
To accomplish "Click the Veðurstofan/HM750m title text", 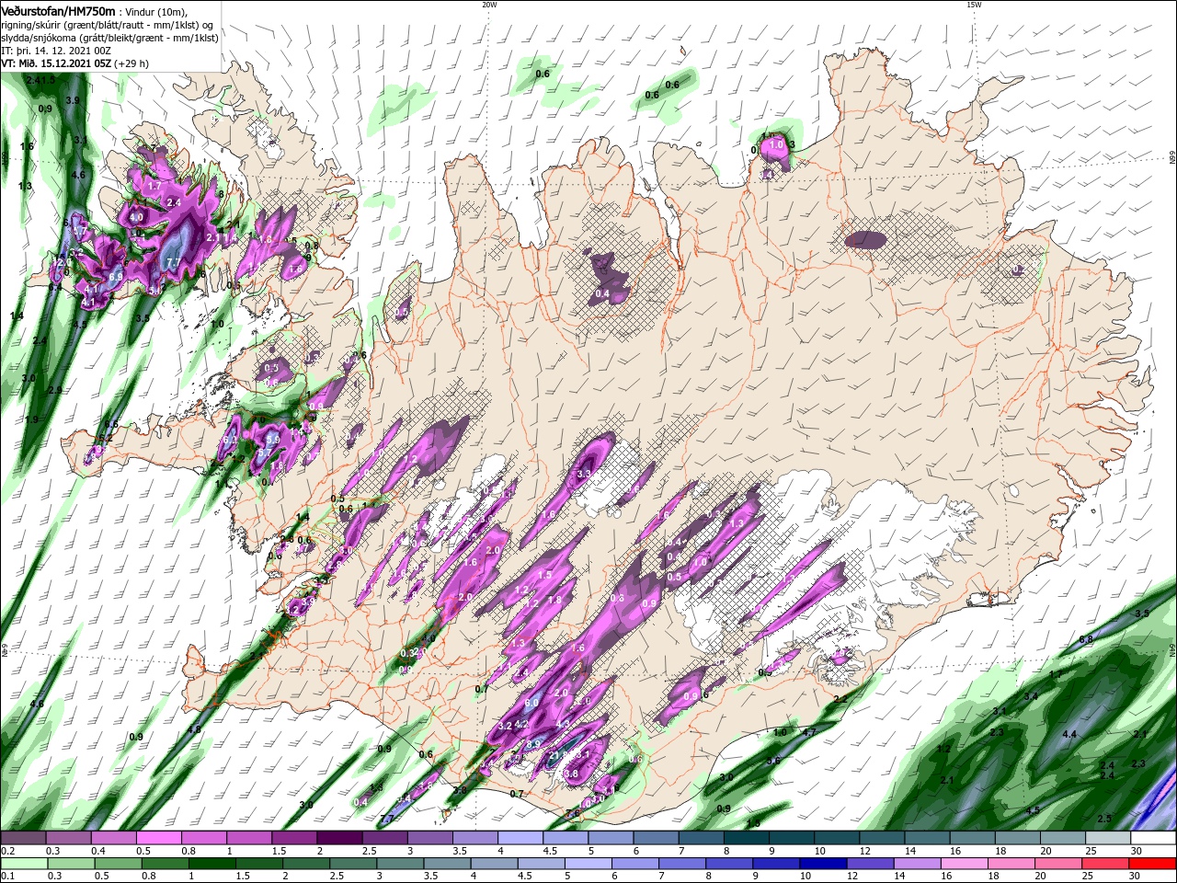I will click(58, 10).
